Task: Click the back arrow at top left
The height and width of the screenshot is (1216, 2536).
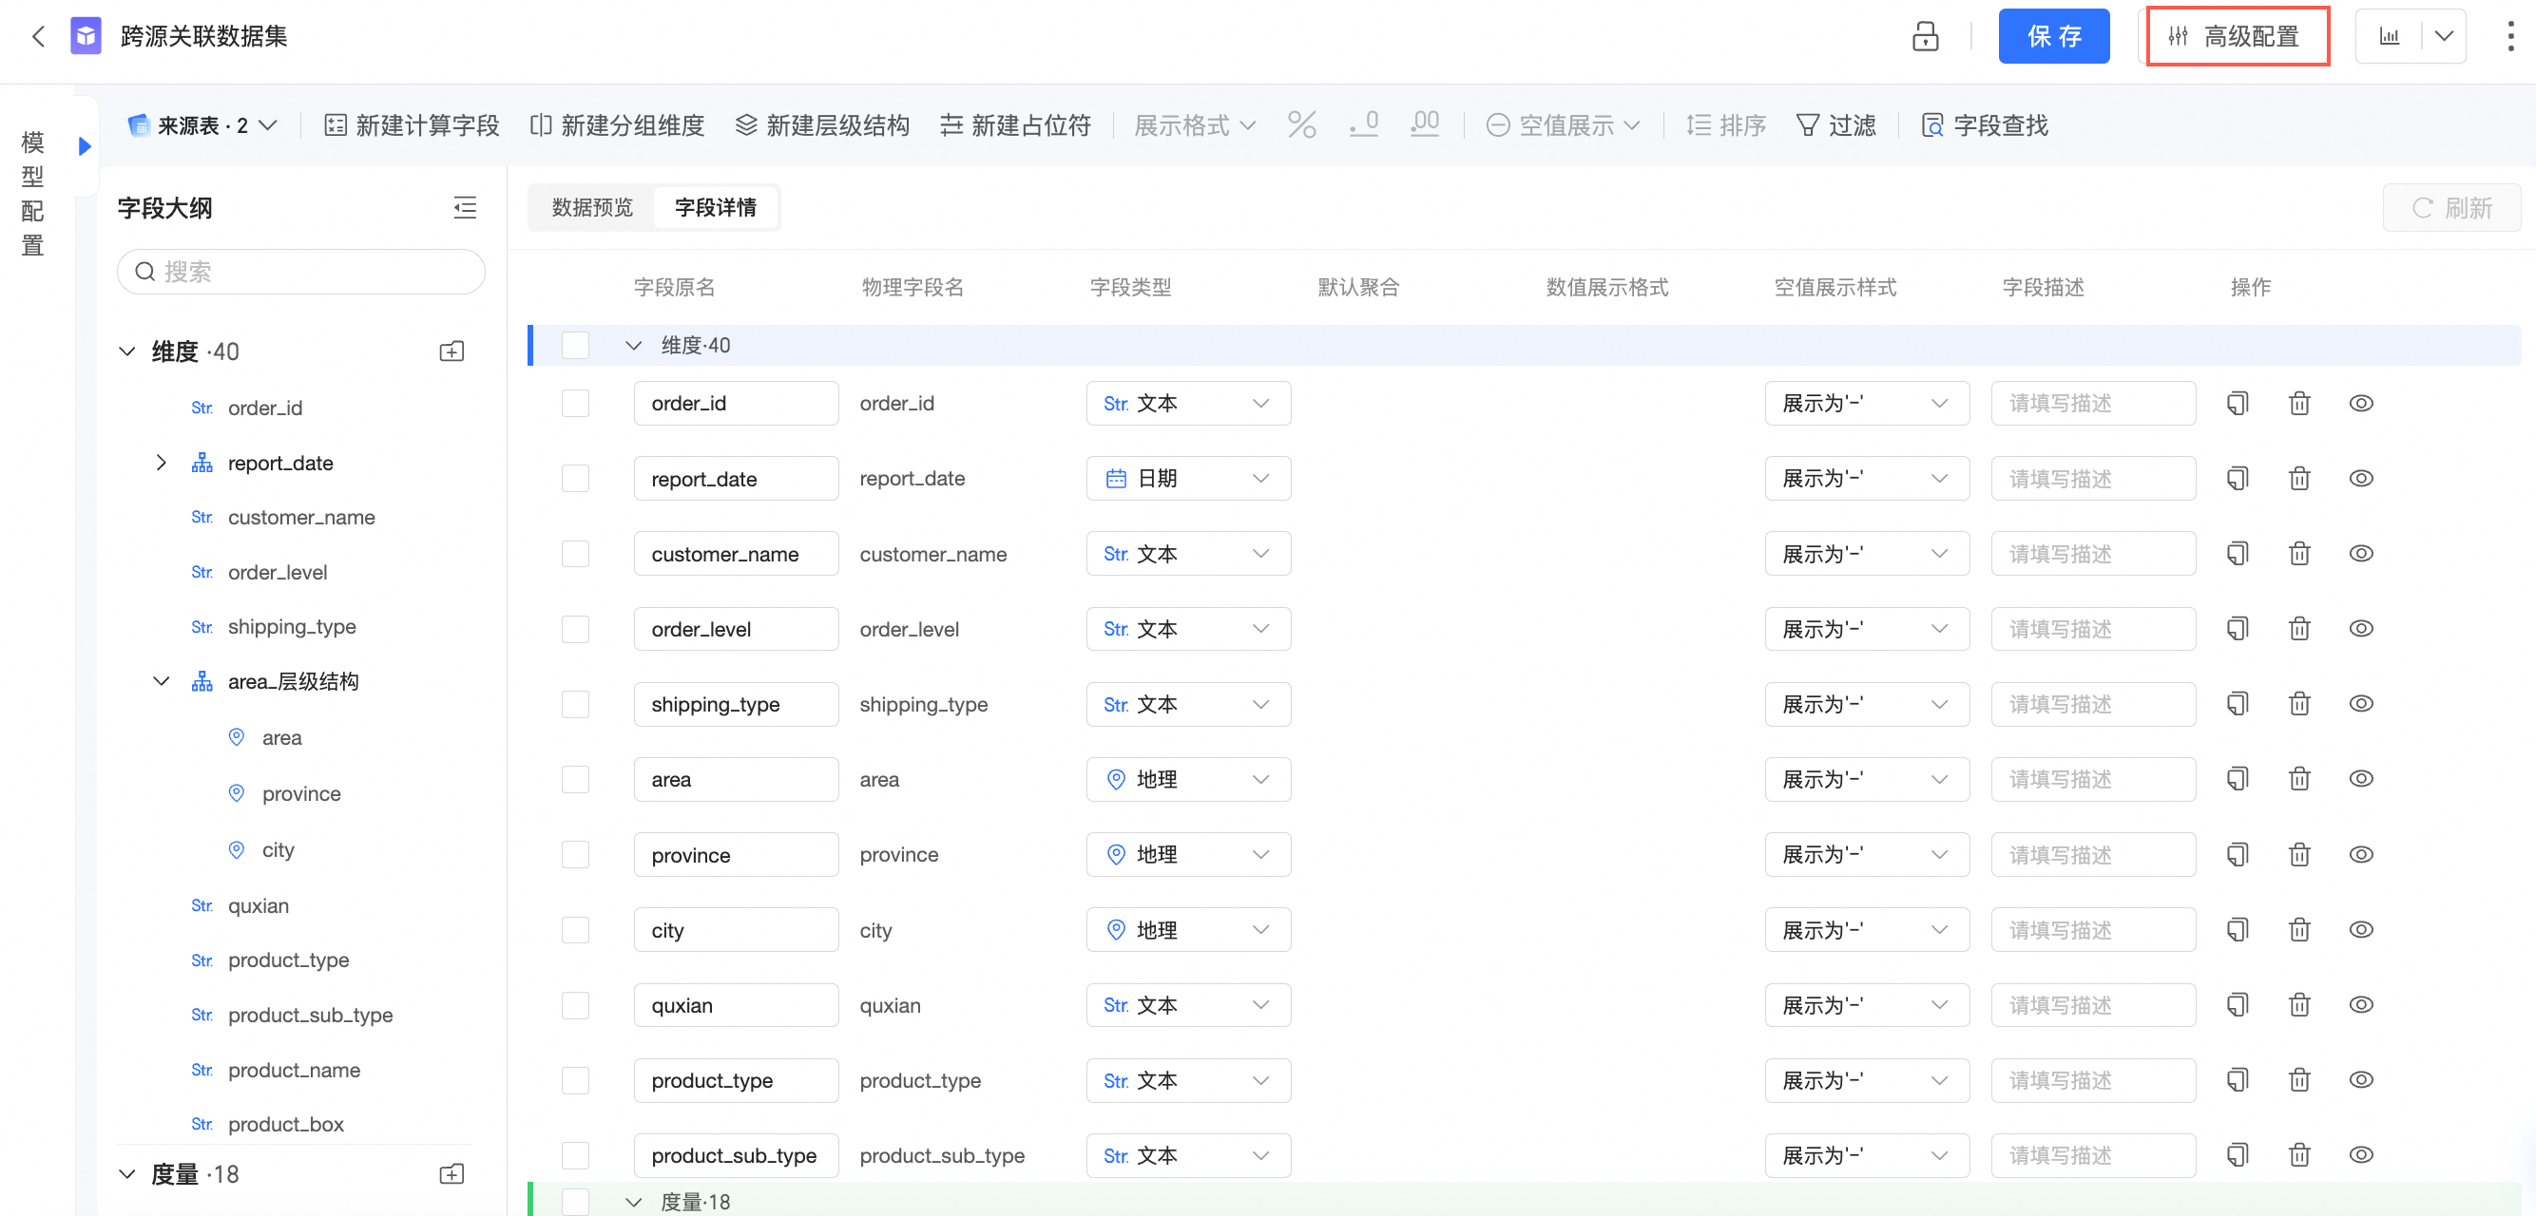Action: 38,36
